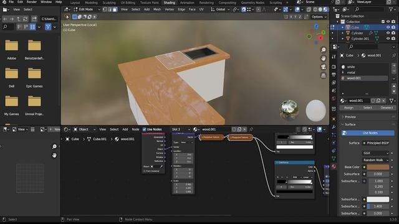Screen dimensions: 399x224
Task: Open the File menu
Action: (11, 2)
